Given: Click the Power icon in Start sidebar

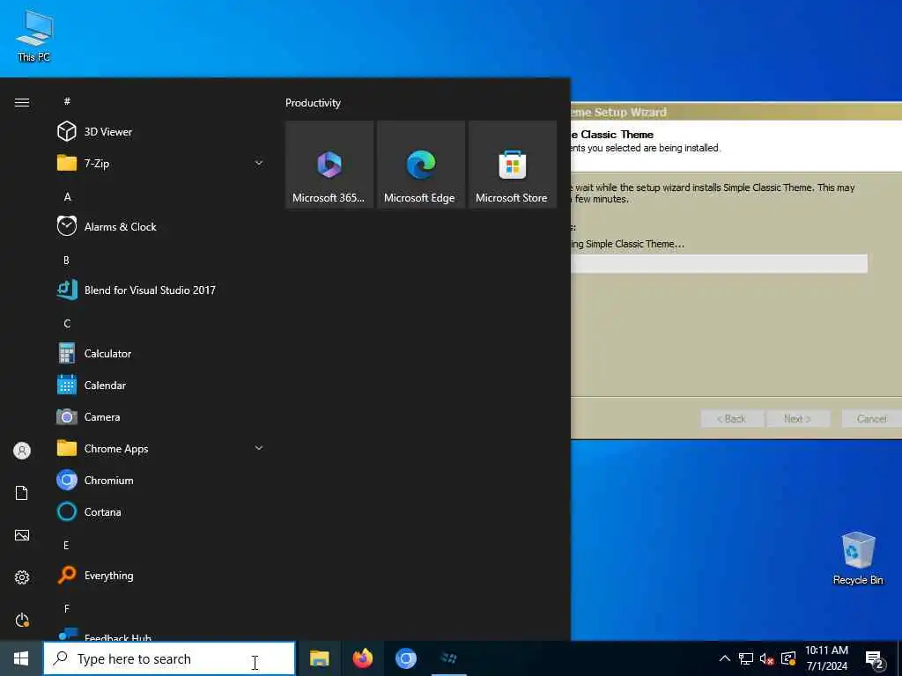Looking at the screenshot, I should tap(22, 620).
